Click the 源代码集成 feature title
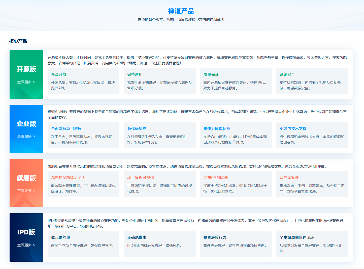Screen dimensions: 364x269 (x=137, y=129)
